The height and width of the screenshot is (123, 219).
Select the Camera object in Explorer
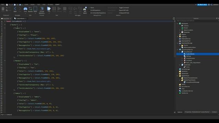pos(186,26)
